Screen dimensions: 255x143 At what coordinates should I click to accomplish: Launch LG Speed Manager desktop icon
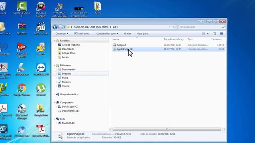41,9
